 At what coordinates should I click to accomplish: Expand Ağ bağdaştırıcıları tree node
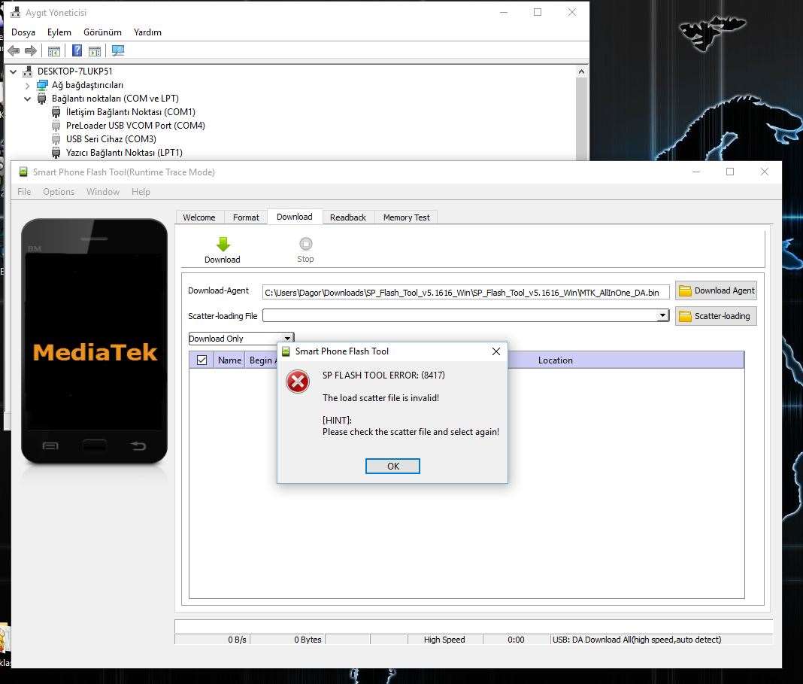pyautogui.click(x=28, y=85)
